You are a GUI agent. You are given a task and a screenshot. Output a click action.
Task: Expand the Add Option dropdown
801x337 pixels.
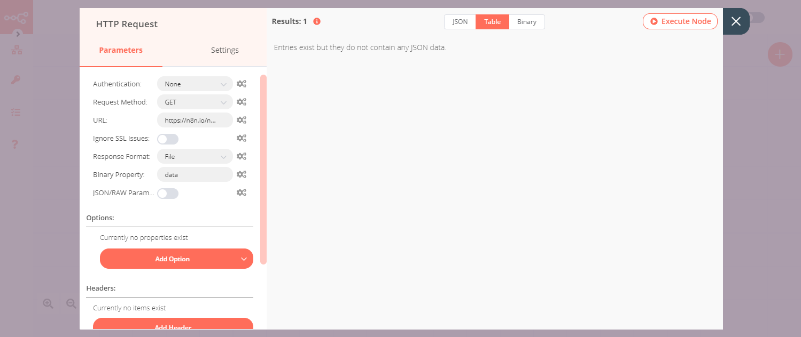click(x=176, y=259)
